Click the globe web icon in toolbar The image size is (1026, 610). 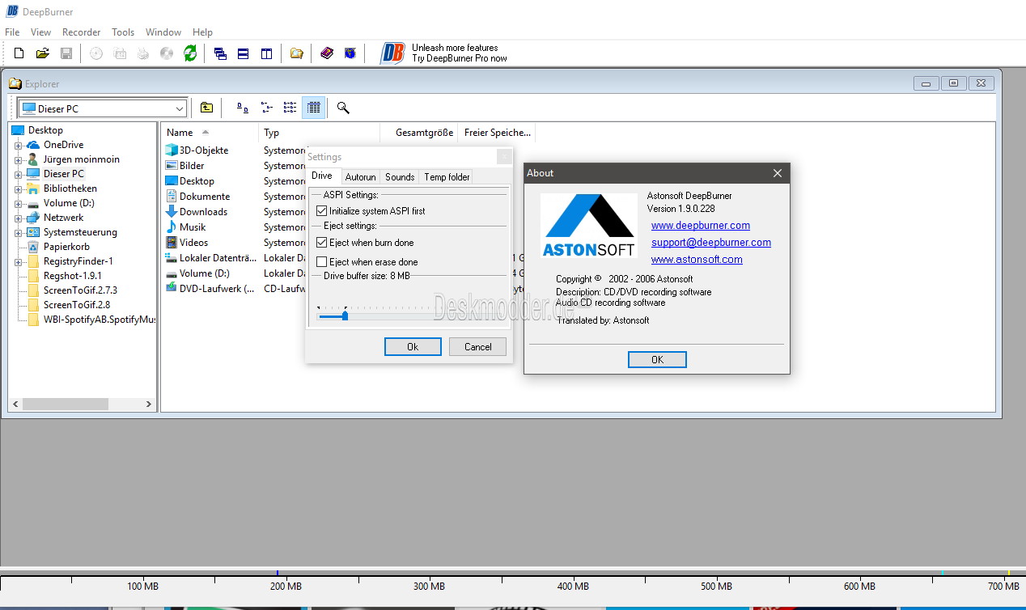tap(350, 53)
